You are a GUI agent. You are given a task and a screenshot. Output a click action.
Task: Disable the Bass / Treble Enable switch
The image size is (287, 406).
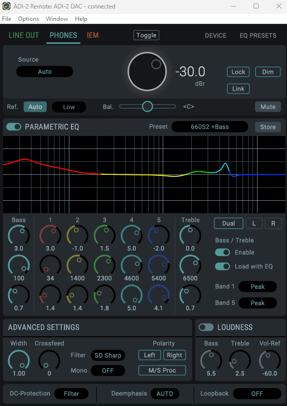pos(223,252)
